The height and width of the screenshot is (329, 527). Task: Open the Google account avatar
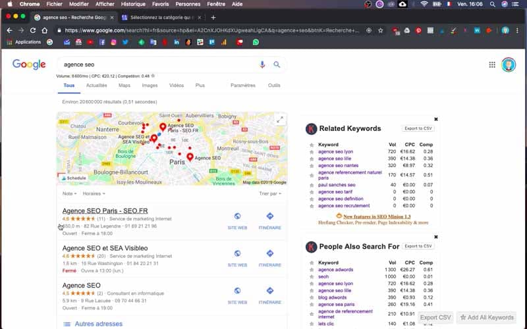pos(509,64)
